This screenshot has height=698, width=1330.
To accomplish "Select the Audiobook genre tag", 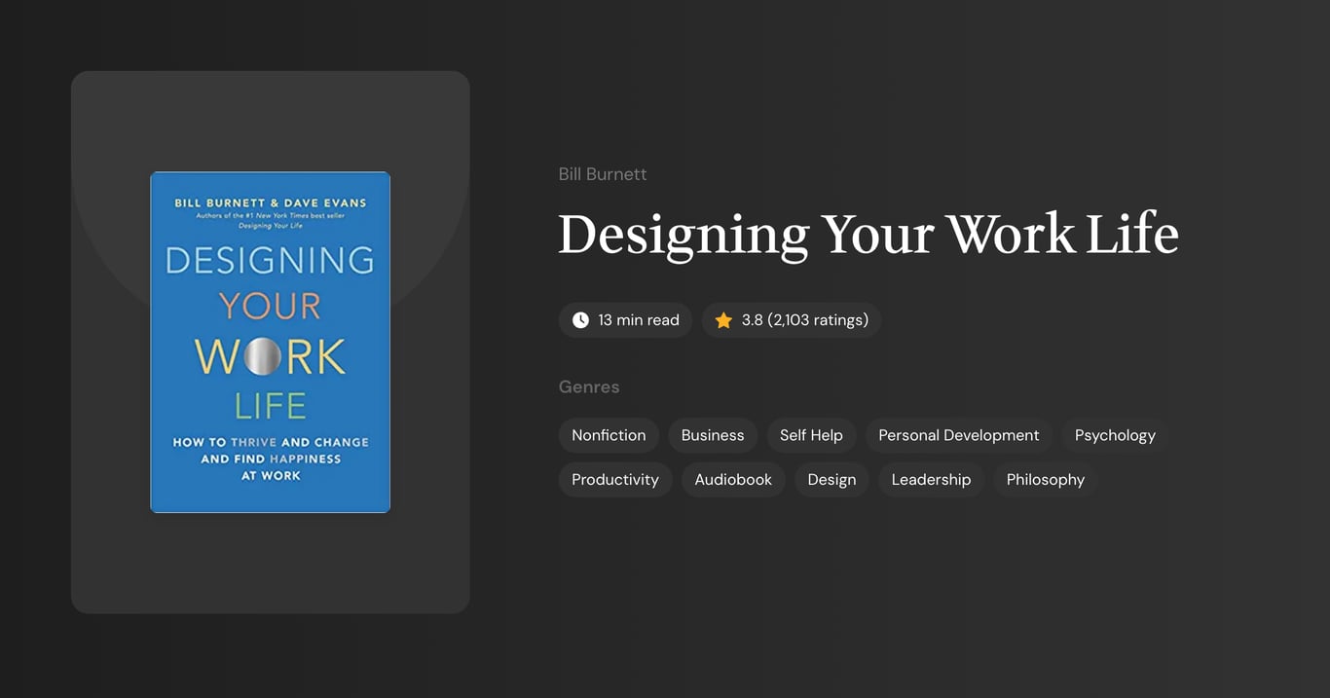I will (x=733, y=479).
